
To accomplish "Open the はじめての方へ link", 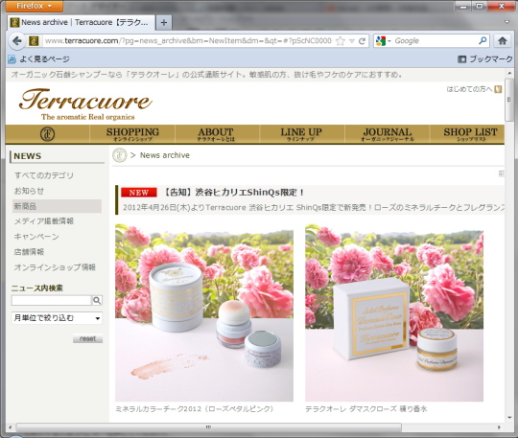I will [x=474, y=89].
